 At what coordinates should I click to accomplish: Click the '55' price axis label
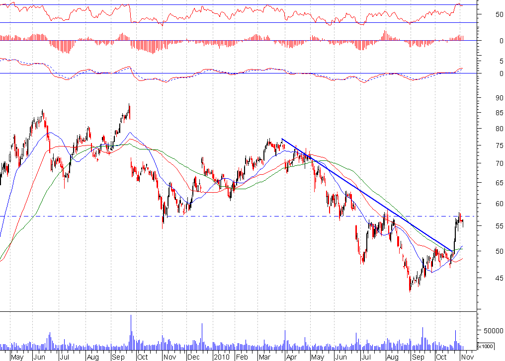(x=499, y=226)
